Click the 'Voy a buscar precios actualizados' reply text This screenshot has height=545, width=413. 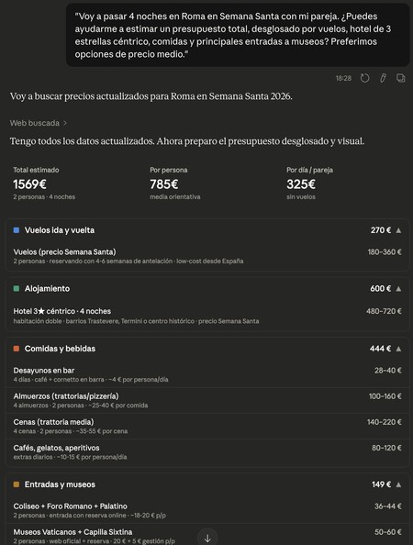point(151,96)
